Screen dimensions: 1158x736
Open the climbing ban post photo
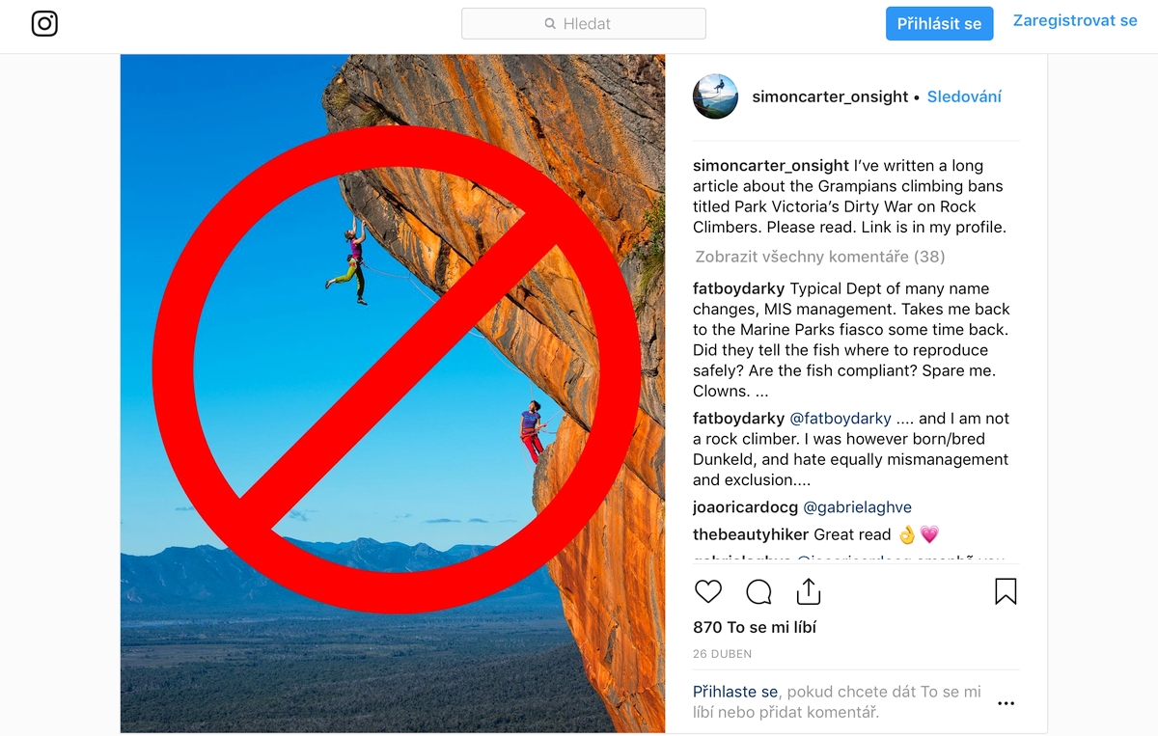coord(393,393)
